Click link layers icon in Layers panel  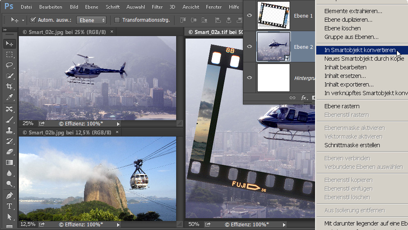292,98
